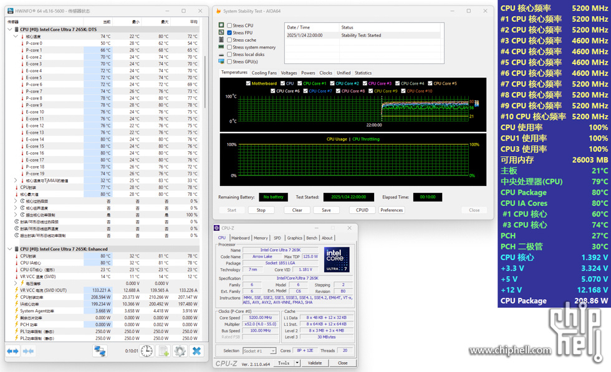Click HWiNFO log file with plus icon
Image resolution: width=611 pixels, height=372 pixels.
point(163,351)
